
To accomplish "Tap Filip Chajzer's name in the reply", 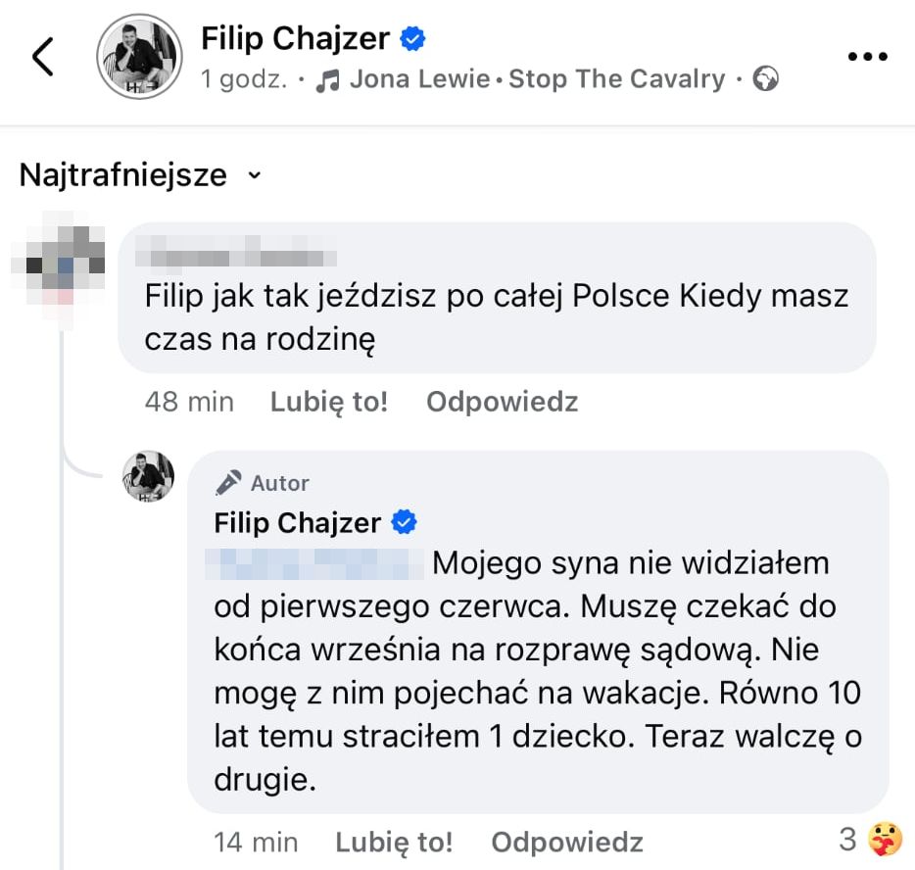I will click(297, 523).
